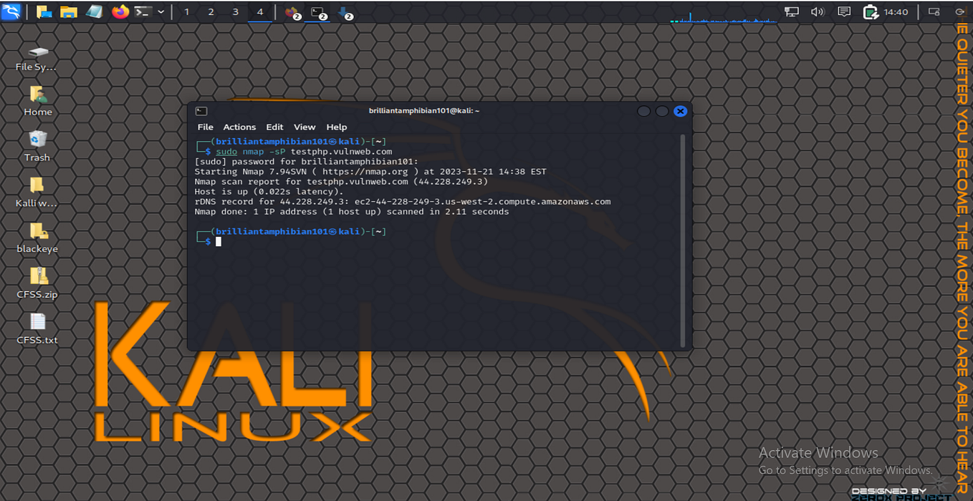Viewport: 973px width, 501px height.
Task: Check battery status in system tray
Action: (x=869, y=11)
